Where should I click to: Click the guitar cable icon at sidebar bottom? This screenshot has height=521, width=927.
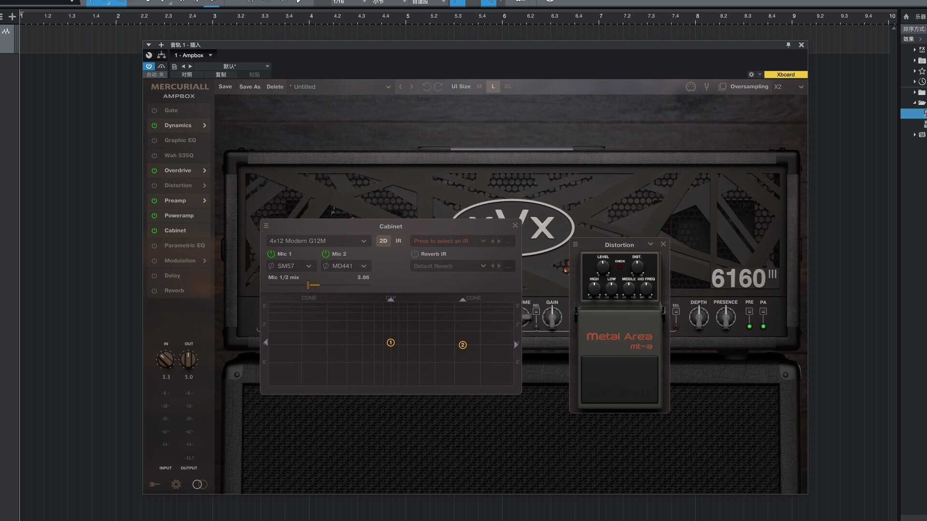pos(154,484)
